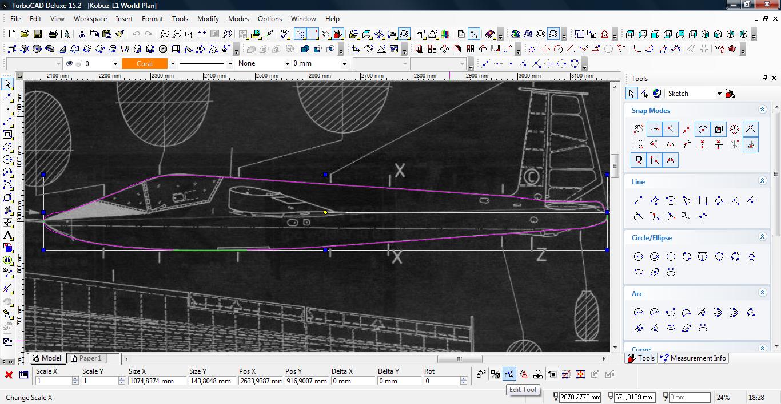Click the horizontal canvas scrollbar thumb
The width and height of the screenshot is (781, 404).
click(x=460, y=359)
